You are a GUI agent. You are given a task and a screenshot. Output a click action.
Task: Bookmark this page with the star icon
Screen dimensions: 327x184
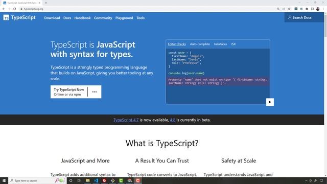(289, 9)
